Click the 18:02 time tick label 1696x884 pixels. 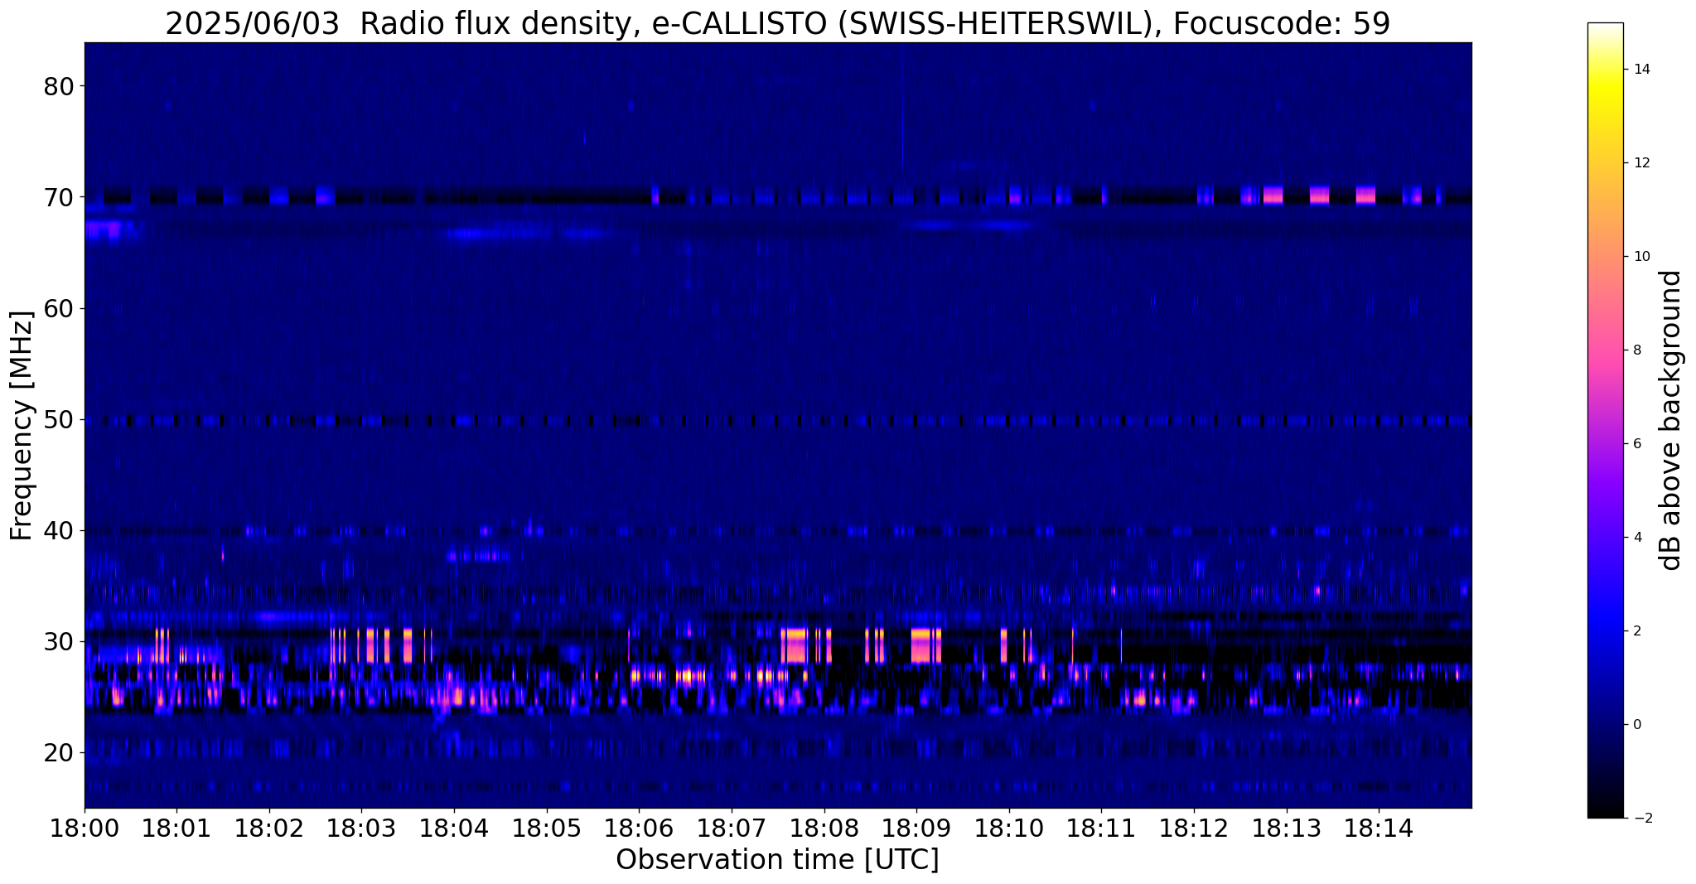(x=269, y=828)
